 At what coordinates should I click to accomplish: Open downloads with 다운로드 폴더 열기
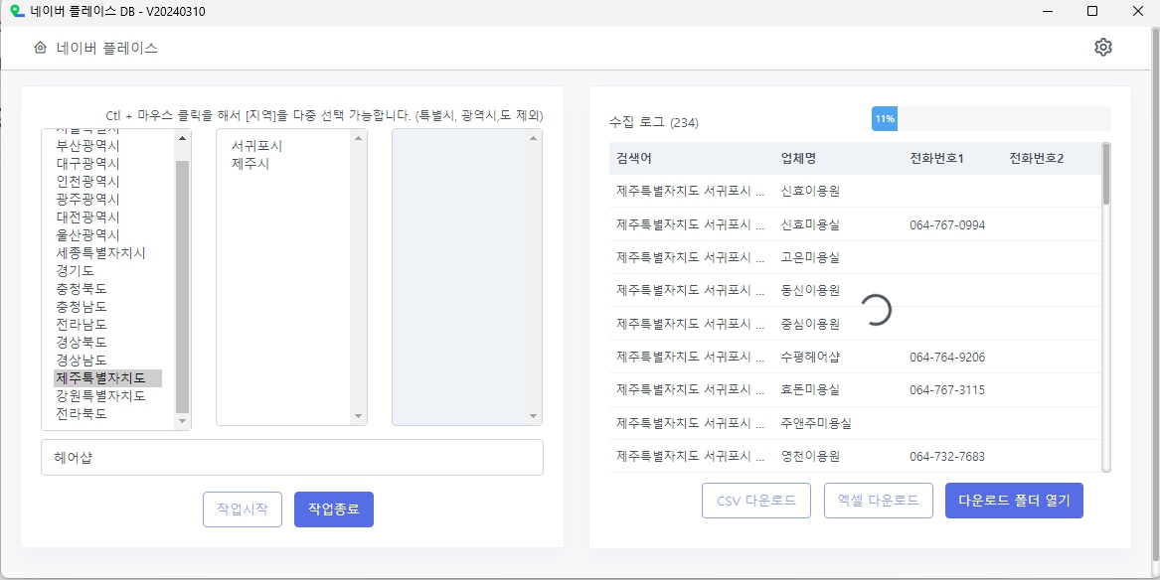tap(1014, 501)
